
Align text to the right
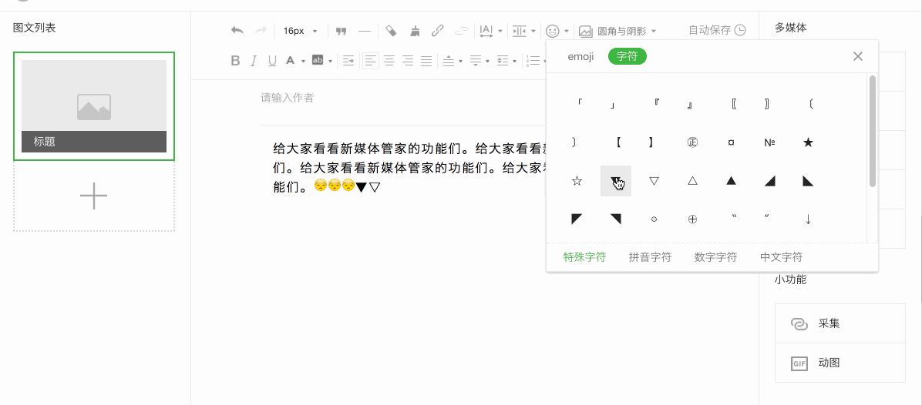[408, 60]
